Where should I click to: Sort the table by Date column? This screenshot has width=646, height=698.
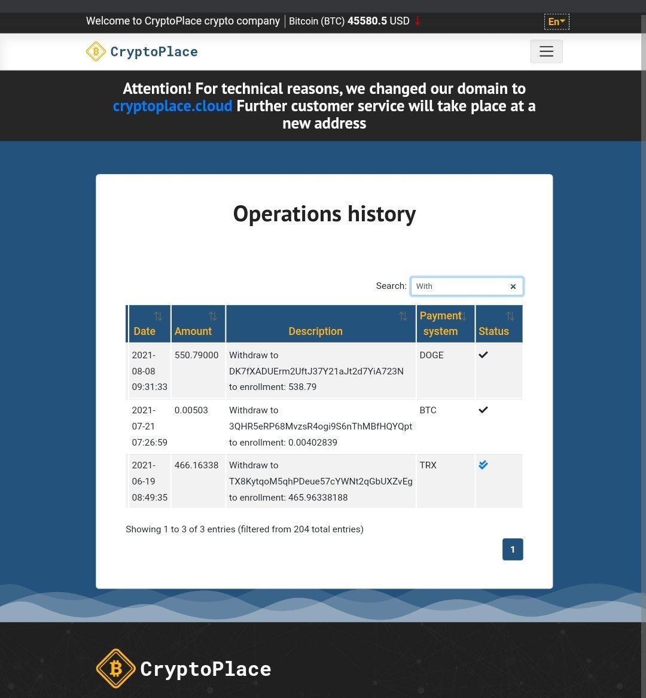click(149, 324)
